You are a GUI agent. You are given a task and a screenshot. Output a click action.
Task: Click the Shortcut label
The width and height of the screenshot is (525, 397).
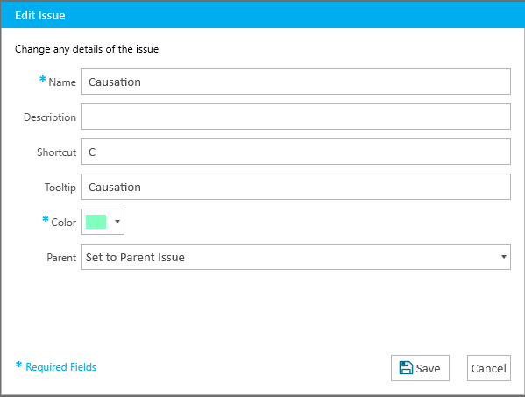(x=57, y=152)
